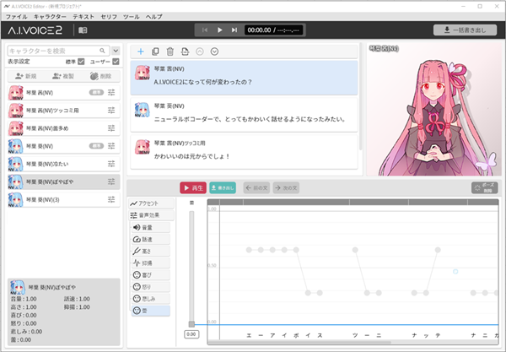Toggle the ユーザー display checkbox

pos(116,62)
